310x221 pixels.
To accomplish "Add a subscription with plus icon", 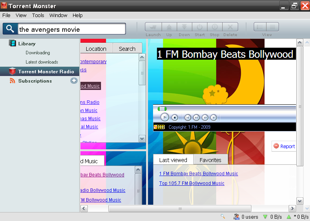I will [x=74, y=81].
